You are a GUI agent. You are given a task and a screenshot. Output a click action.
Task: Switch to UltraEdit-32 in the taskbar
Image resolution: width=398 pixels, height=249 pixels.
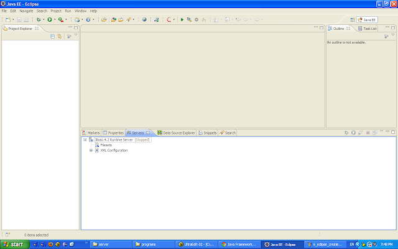click(197, 245)
